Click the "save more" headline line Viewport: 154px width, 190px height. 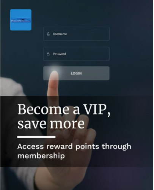click(51, 123)
